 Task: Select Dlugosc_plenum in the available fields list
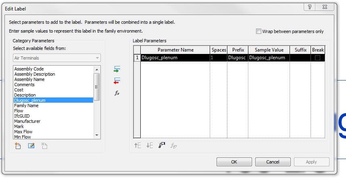53,100
